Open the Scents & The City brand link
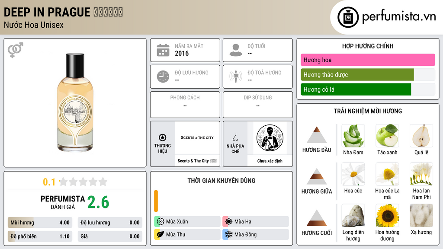The width and height of the screenshot is (443, 249). [197, 161]
